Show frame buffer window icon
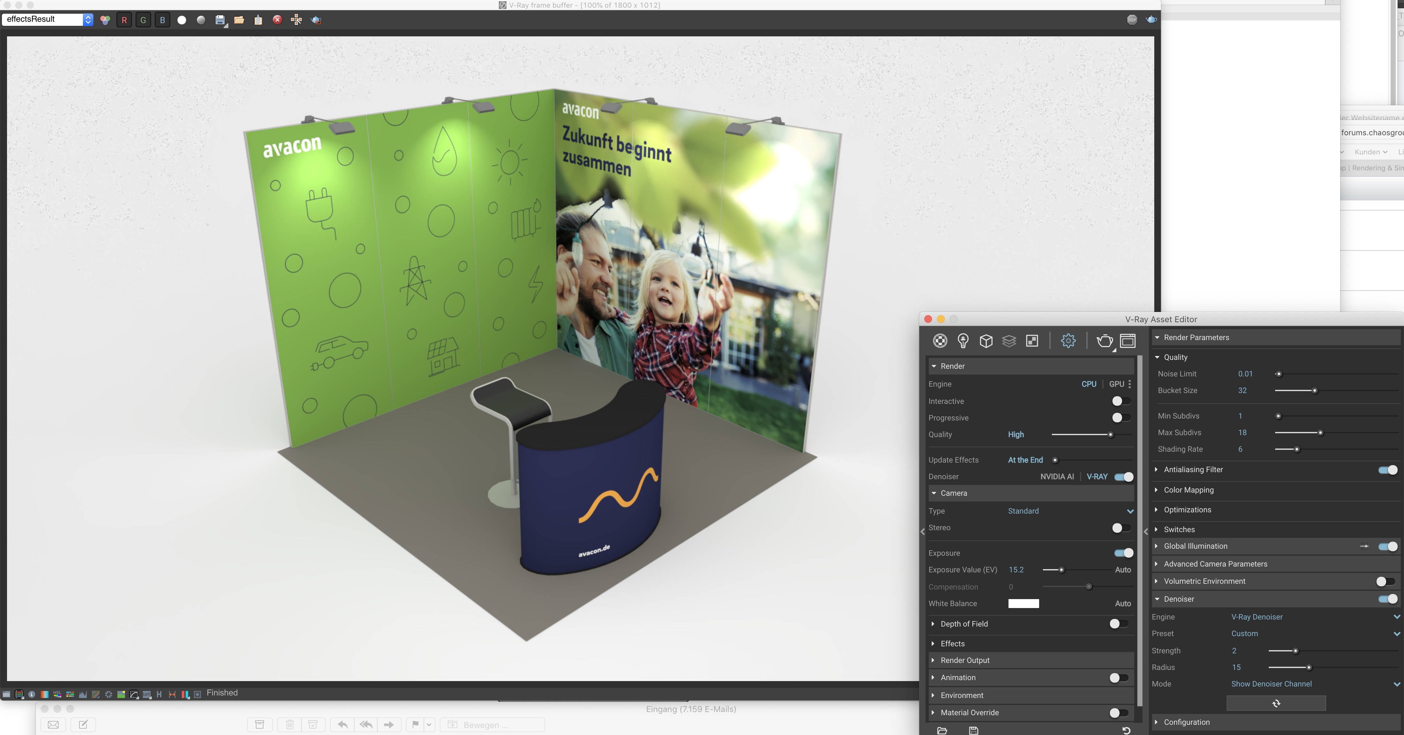This screenshot has width=1404, height=735. (1128, 341)
